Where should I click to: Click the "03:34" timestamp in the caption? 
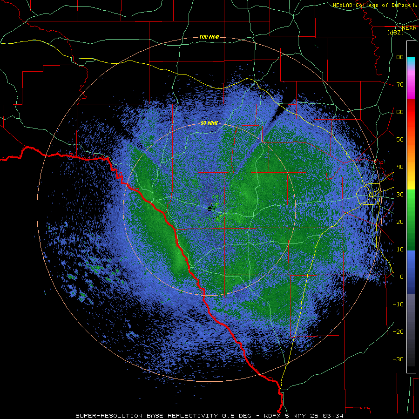point(333,416)
